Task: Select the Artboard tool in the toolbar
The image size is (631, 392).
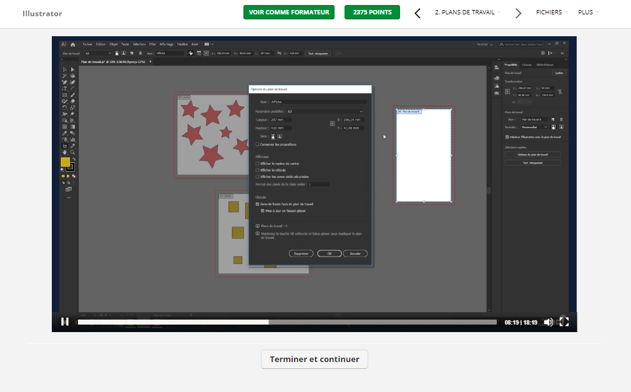Action: point(65,139)
